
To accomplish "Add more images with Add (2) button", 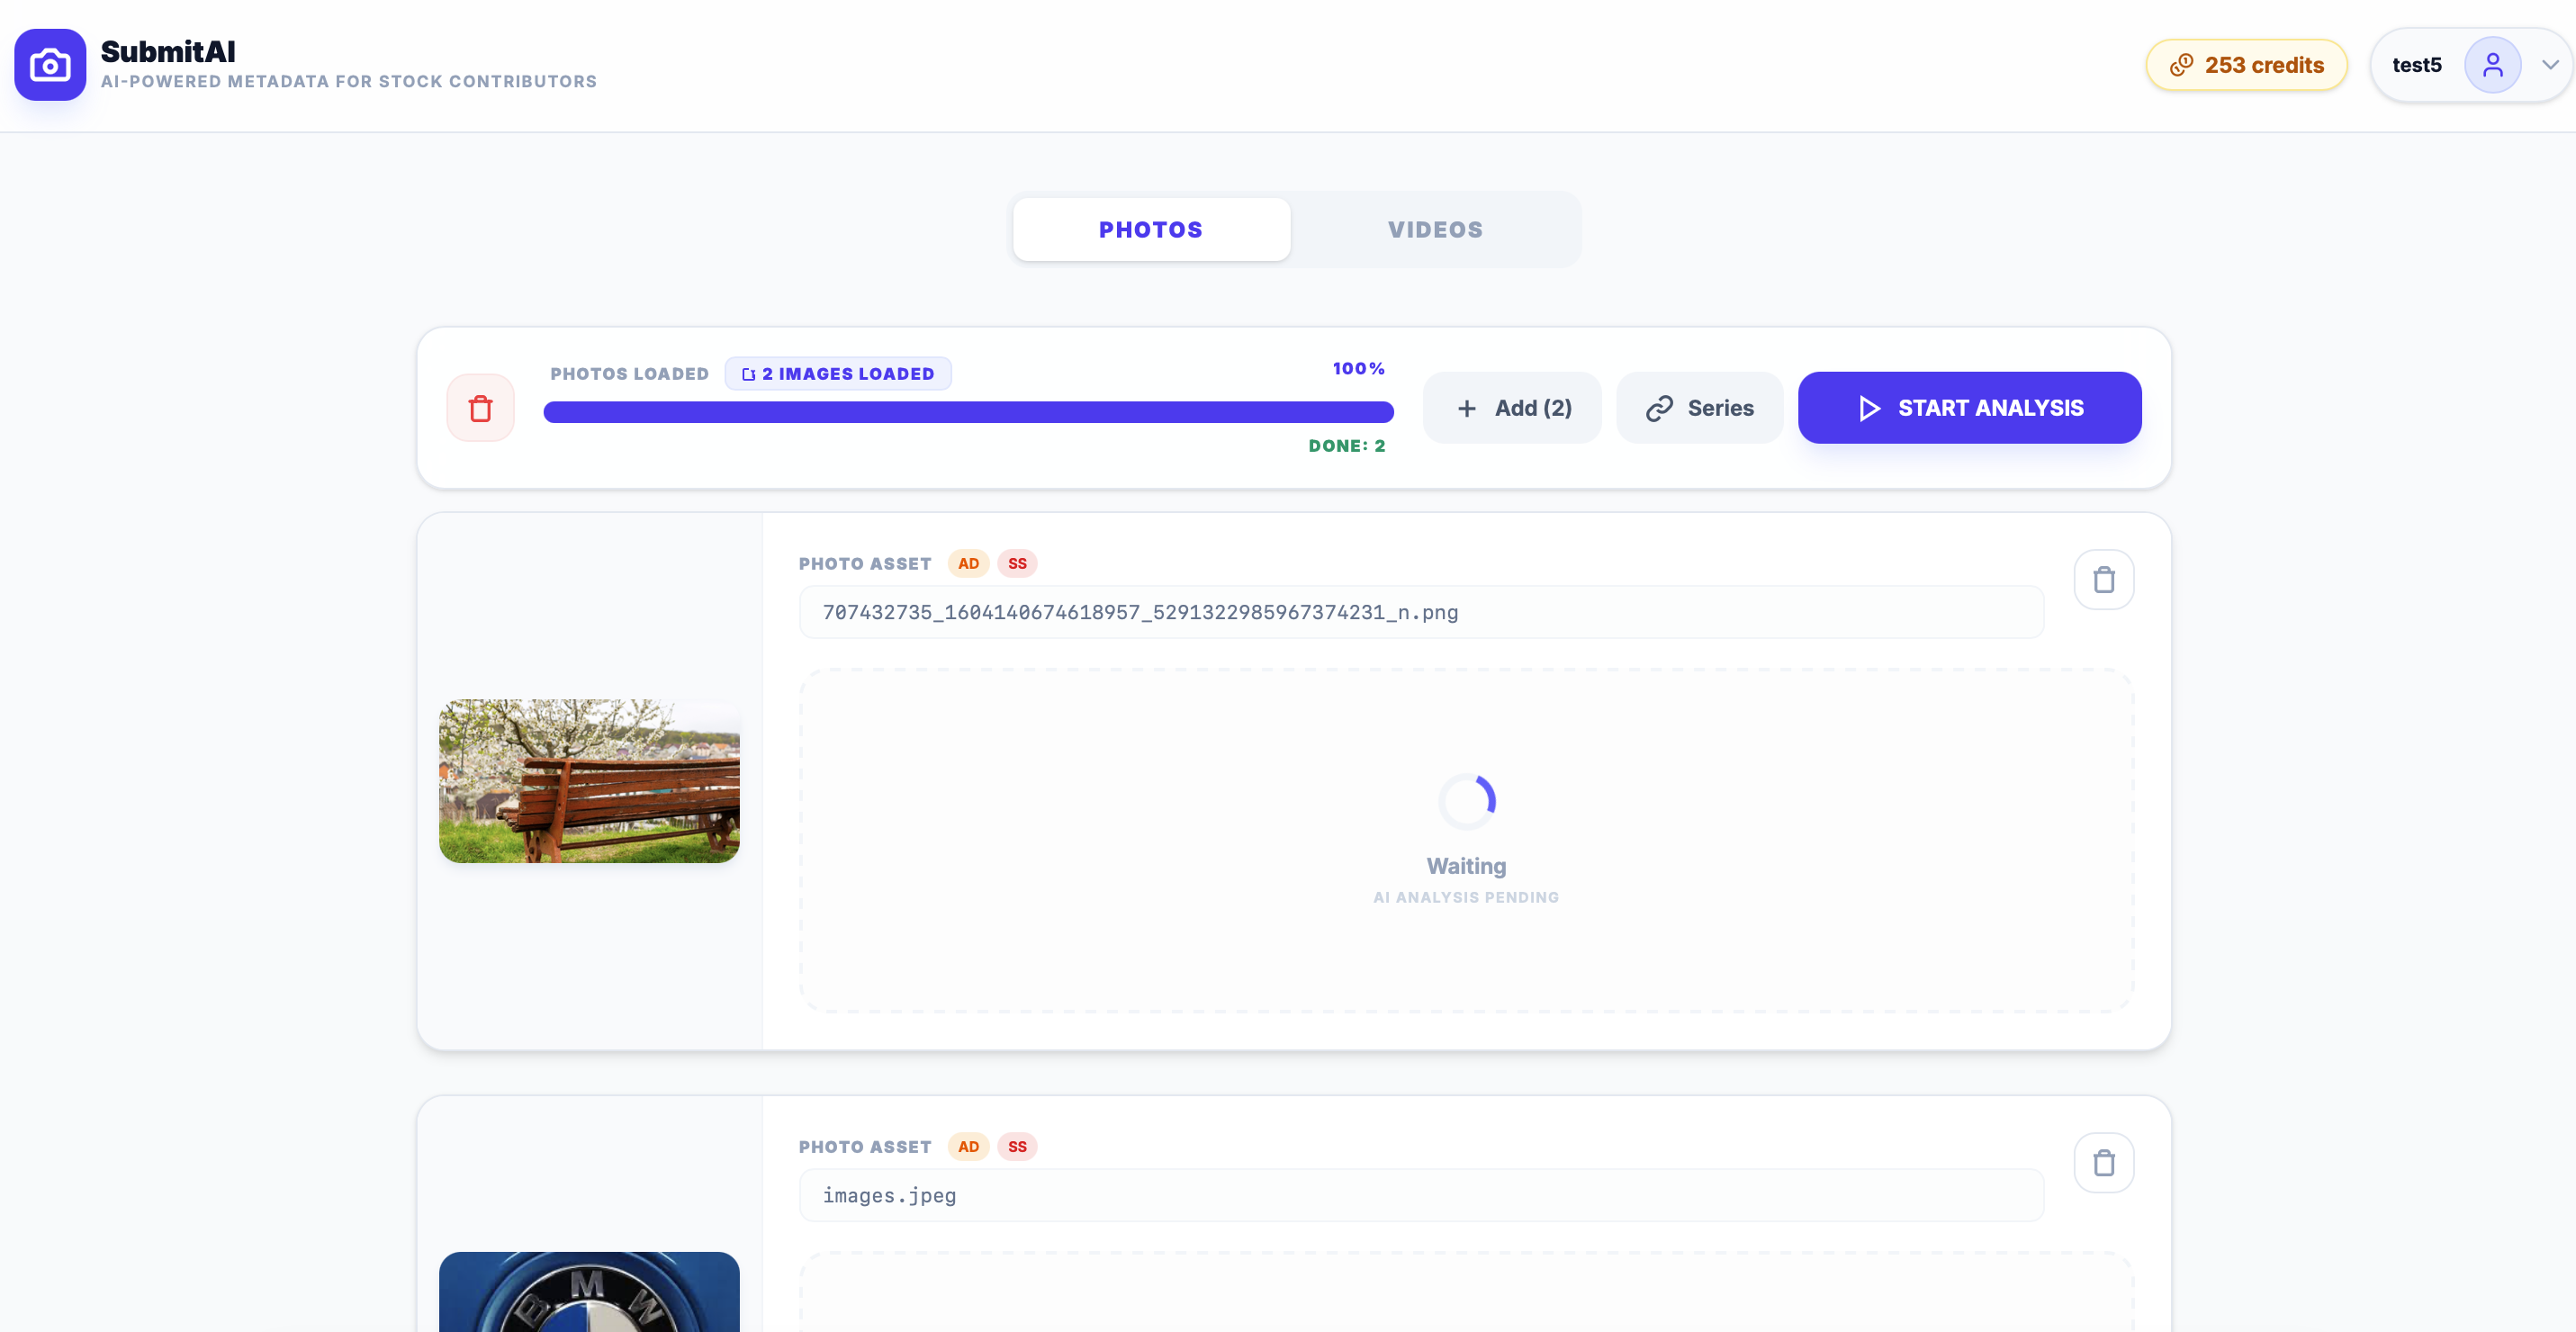I will click(1512, 408).
